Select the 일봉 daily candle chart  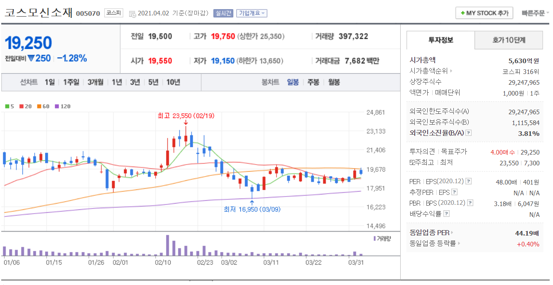(293, 82)
